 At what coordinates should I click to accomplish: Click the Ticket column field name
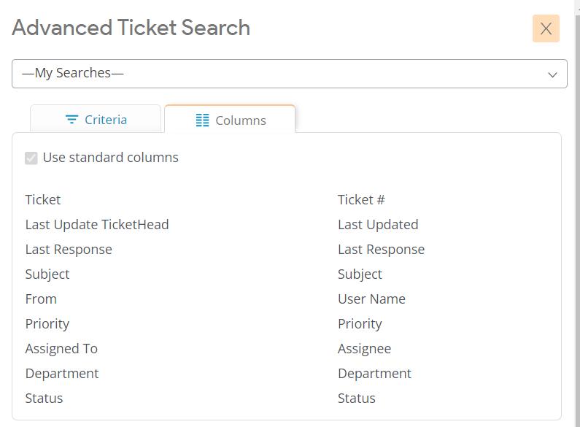tap(43, 199)
